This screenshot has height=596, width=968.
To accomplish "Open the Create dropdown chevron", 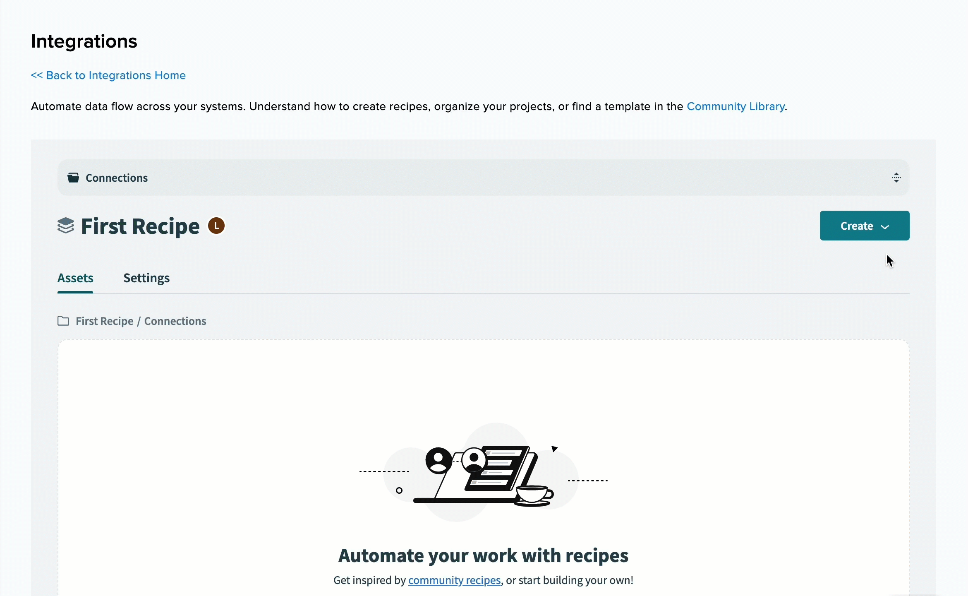I will (885, 227).
